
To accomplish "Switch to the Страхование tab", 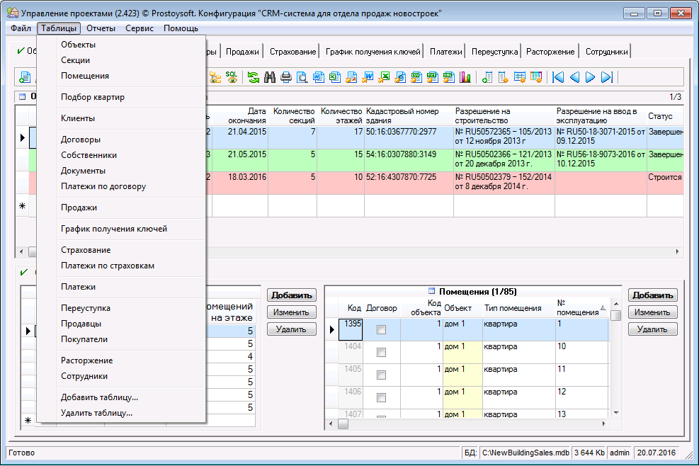I will (x=292, y=51).
